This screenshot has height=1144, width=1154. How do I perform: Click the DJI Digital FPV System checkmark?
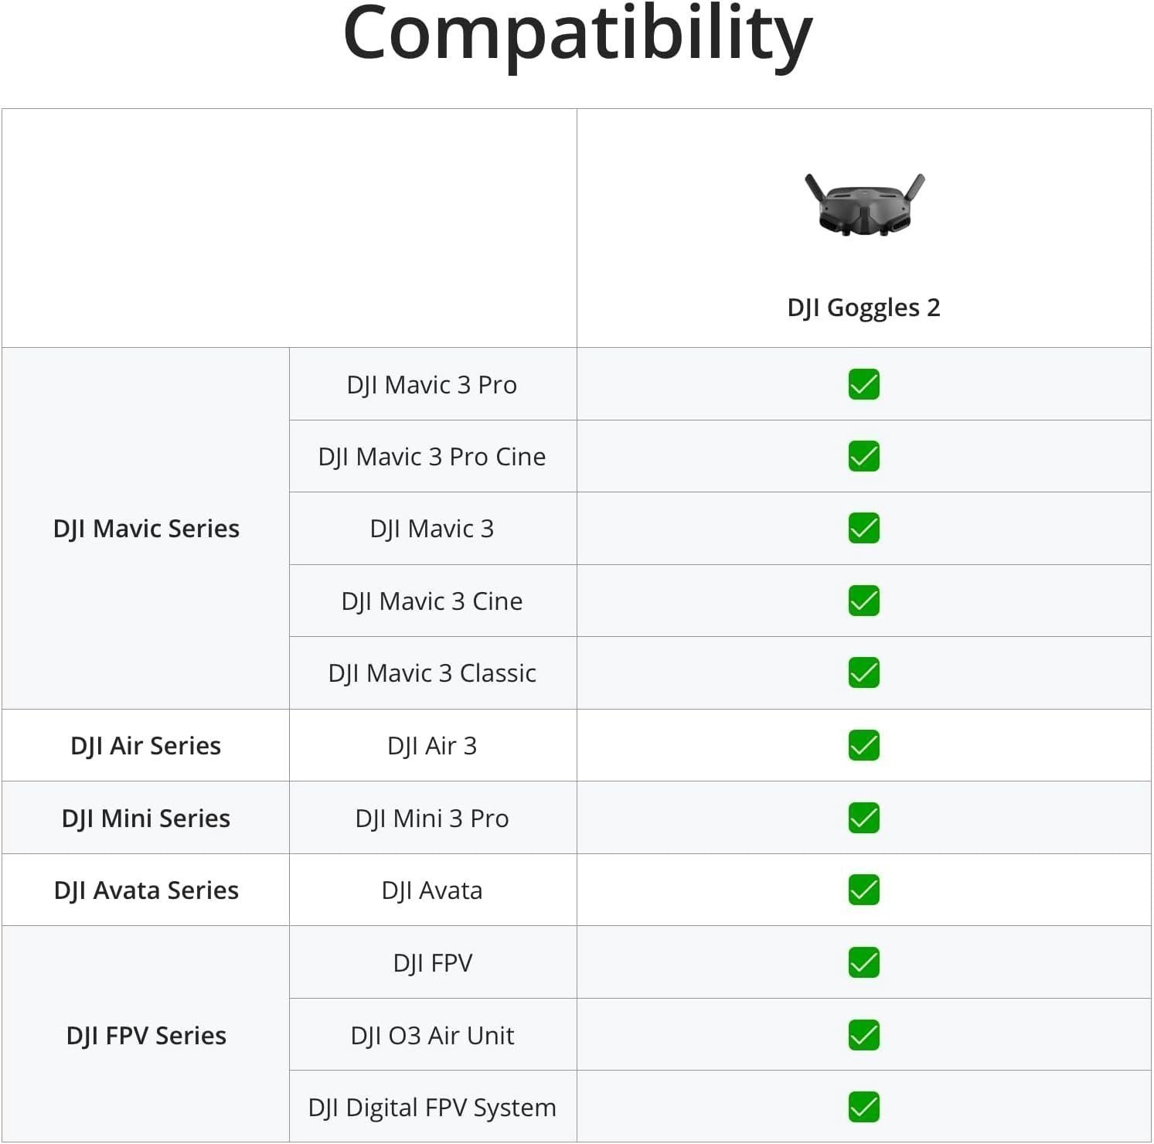(x=864, y=1107)
